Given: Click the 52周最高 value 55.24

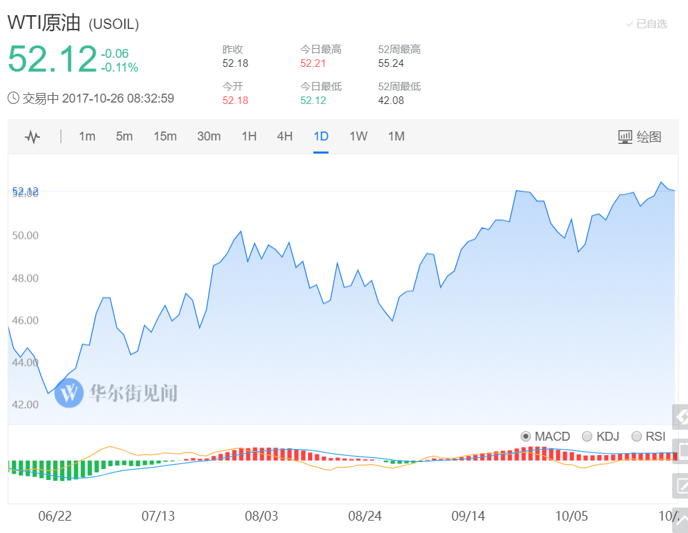Looking at the screenshot, I should [391, 63].
